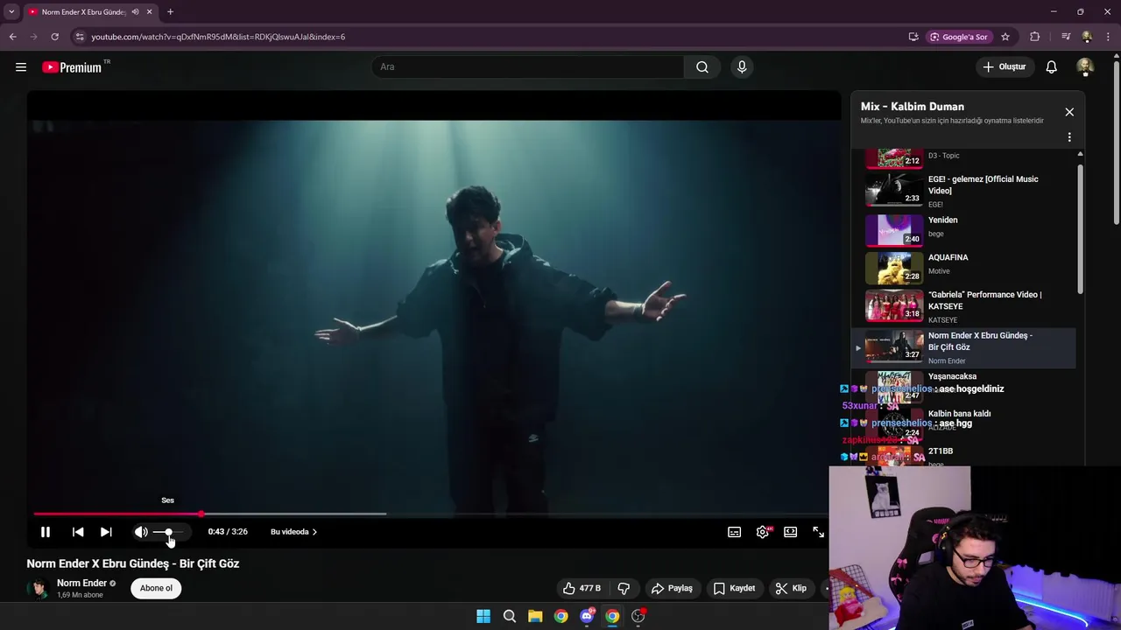Open the YouTube notifications bell
The width and height of the screenshot is (1121, 630).
point(1052,66)
